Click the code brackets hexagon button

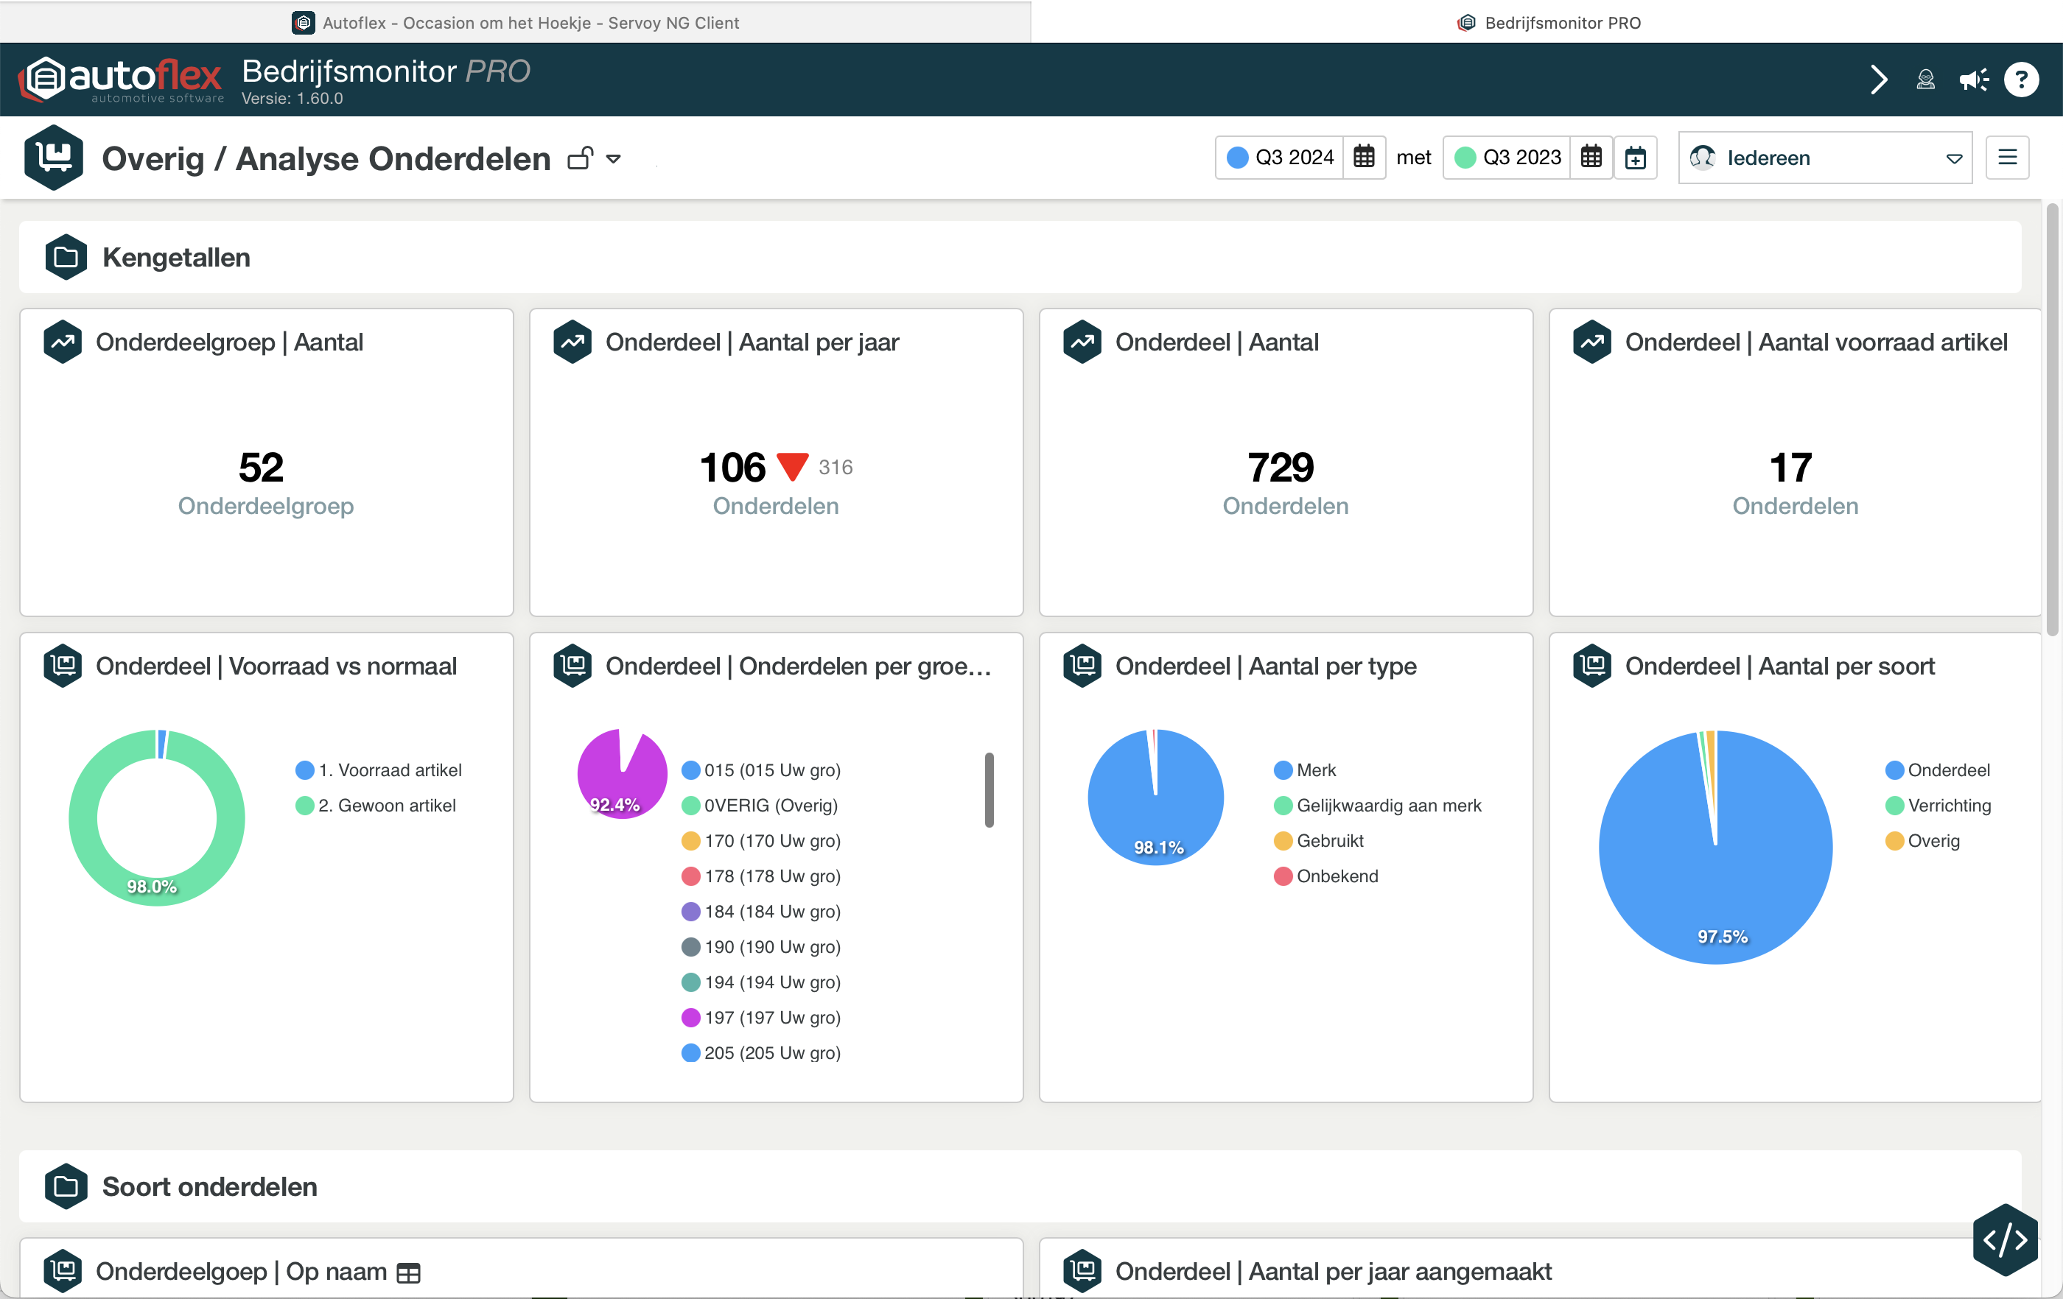2005,1239
